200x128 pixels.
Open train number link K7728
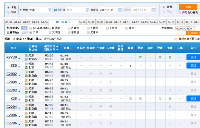(x=12, y=57)
